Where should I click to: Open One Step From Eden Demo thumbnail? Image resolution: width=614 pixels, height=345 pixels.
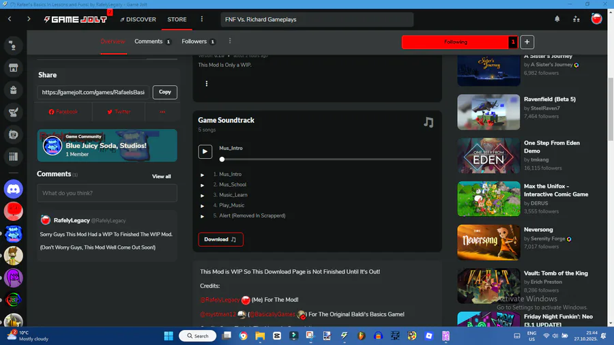click(488, 155)
